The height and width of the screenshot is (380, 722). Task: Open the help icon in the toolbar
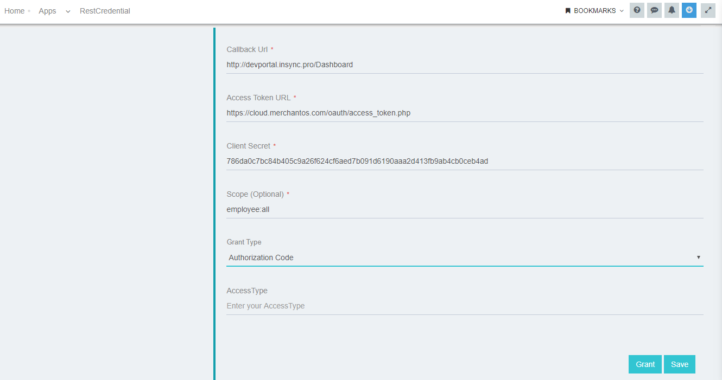pos(637,10)
